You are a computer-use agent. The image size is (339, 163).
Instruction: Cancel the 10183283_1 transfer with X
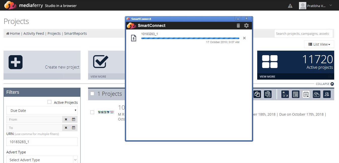coord(244,38)
